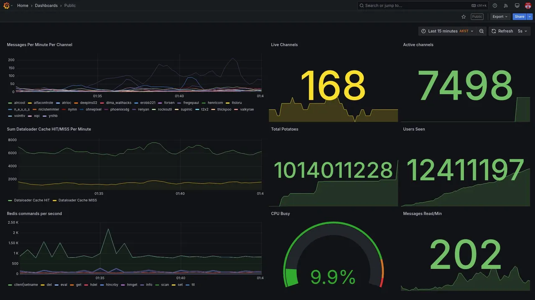Open the Last 15 minutes time picker
The height and width of the screenshot is (300, 535).
[x=447, y=31]
